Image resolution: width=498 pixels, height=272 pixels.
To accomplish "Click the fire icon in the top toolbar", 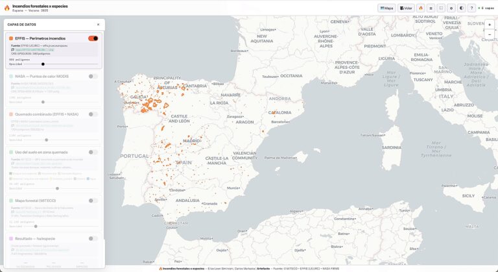I will coord(421,8).
